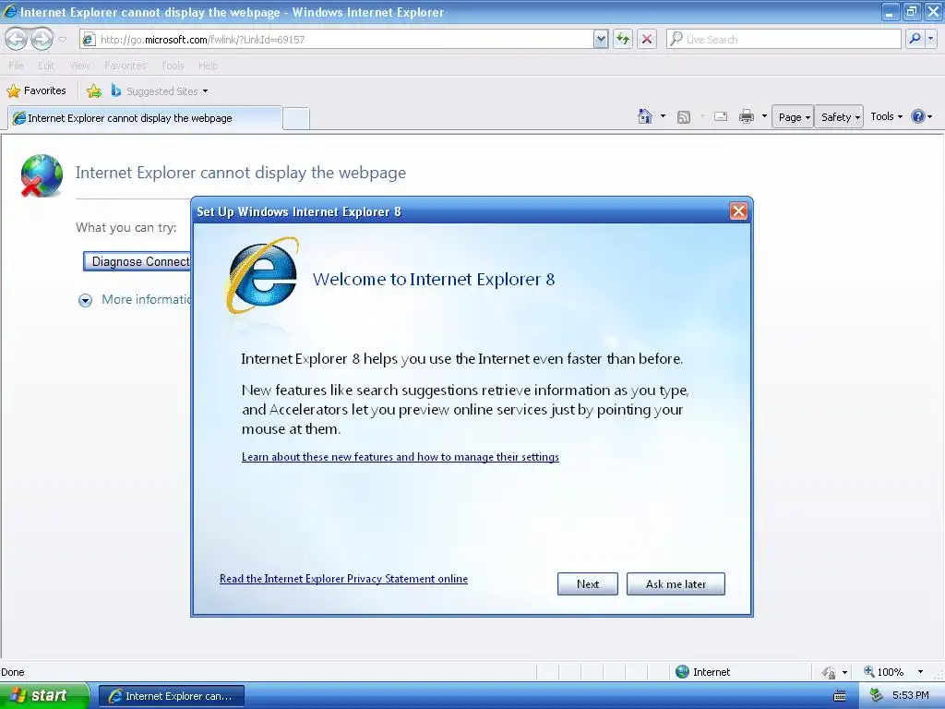Viewport: 945px width, 709px height.
Task: Click the Windows Start button
Action: pyautogui.click(x=44, y=696)
